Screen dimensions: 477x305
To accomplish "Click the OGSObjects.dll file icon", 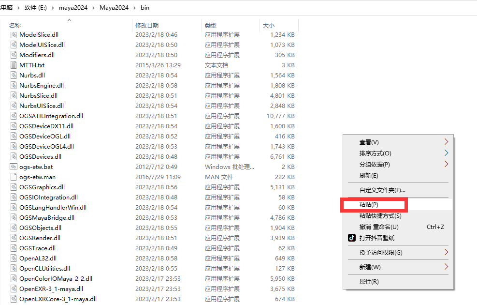I will pos(14,228).
